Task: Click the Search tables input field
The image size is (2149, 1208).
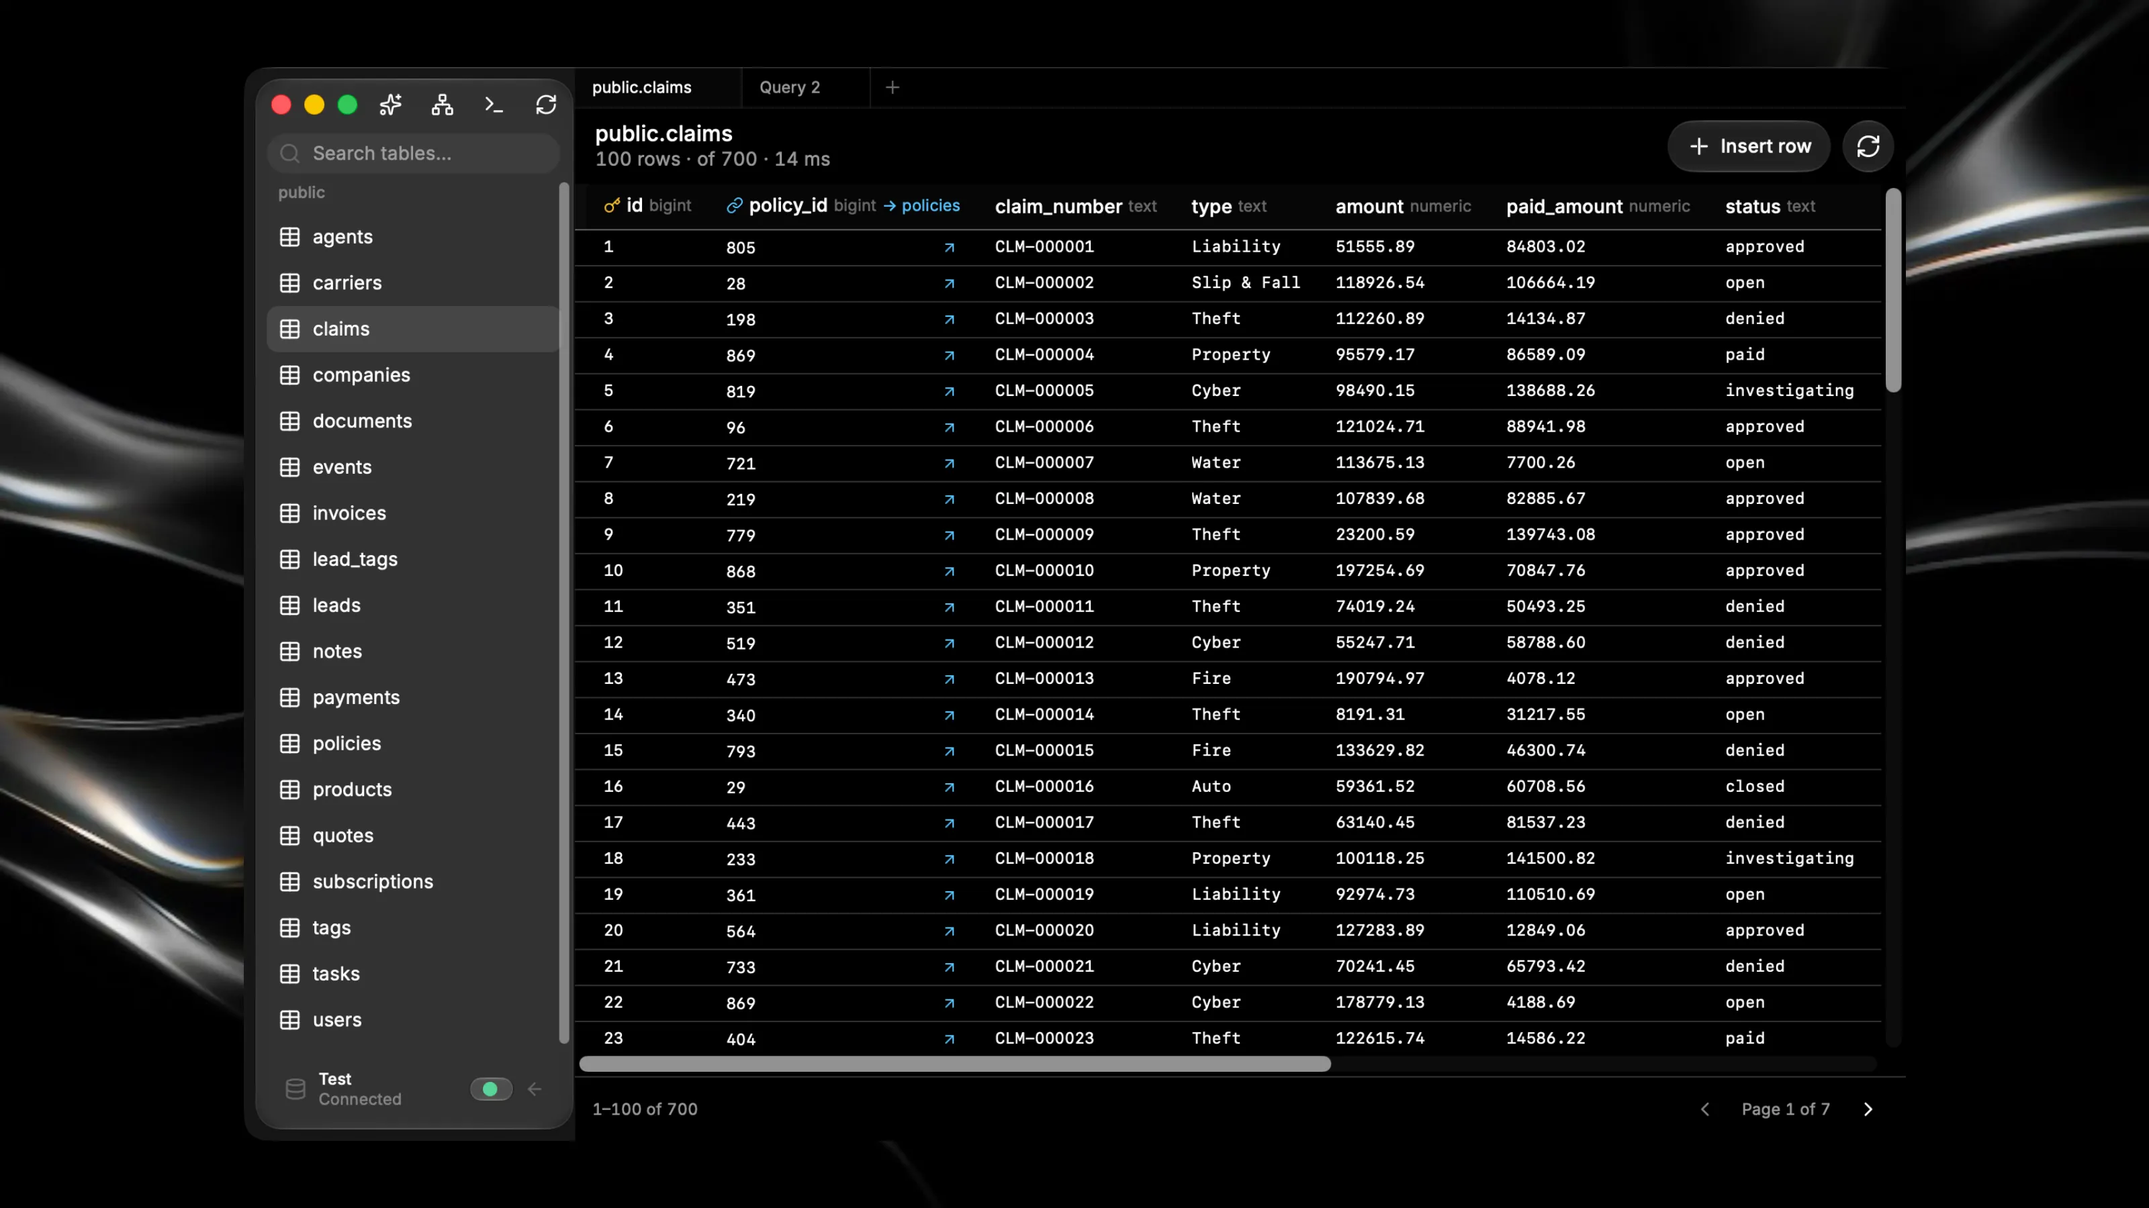Action: point(413,154)
